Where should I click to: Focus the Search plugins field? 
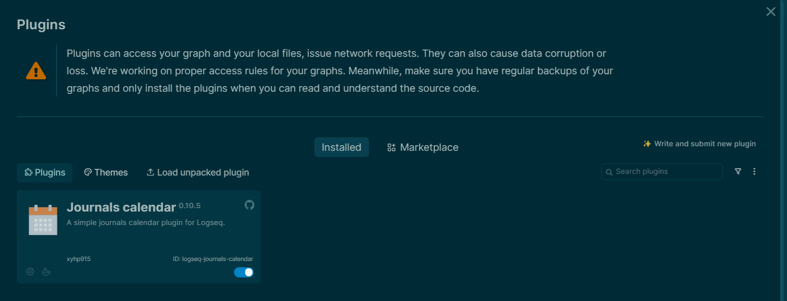click(x=662, y=172)
